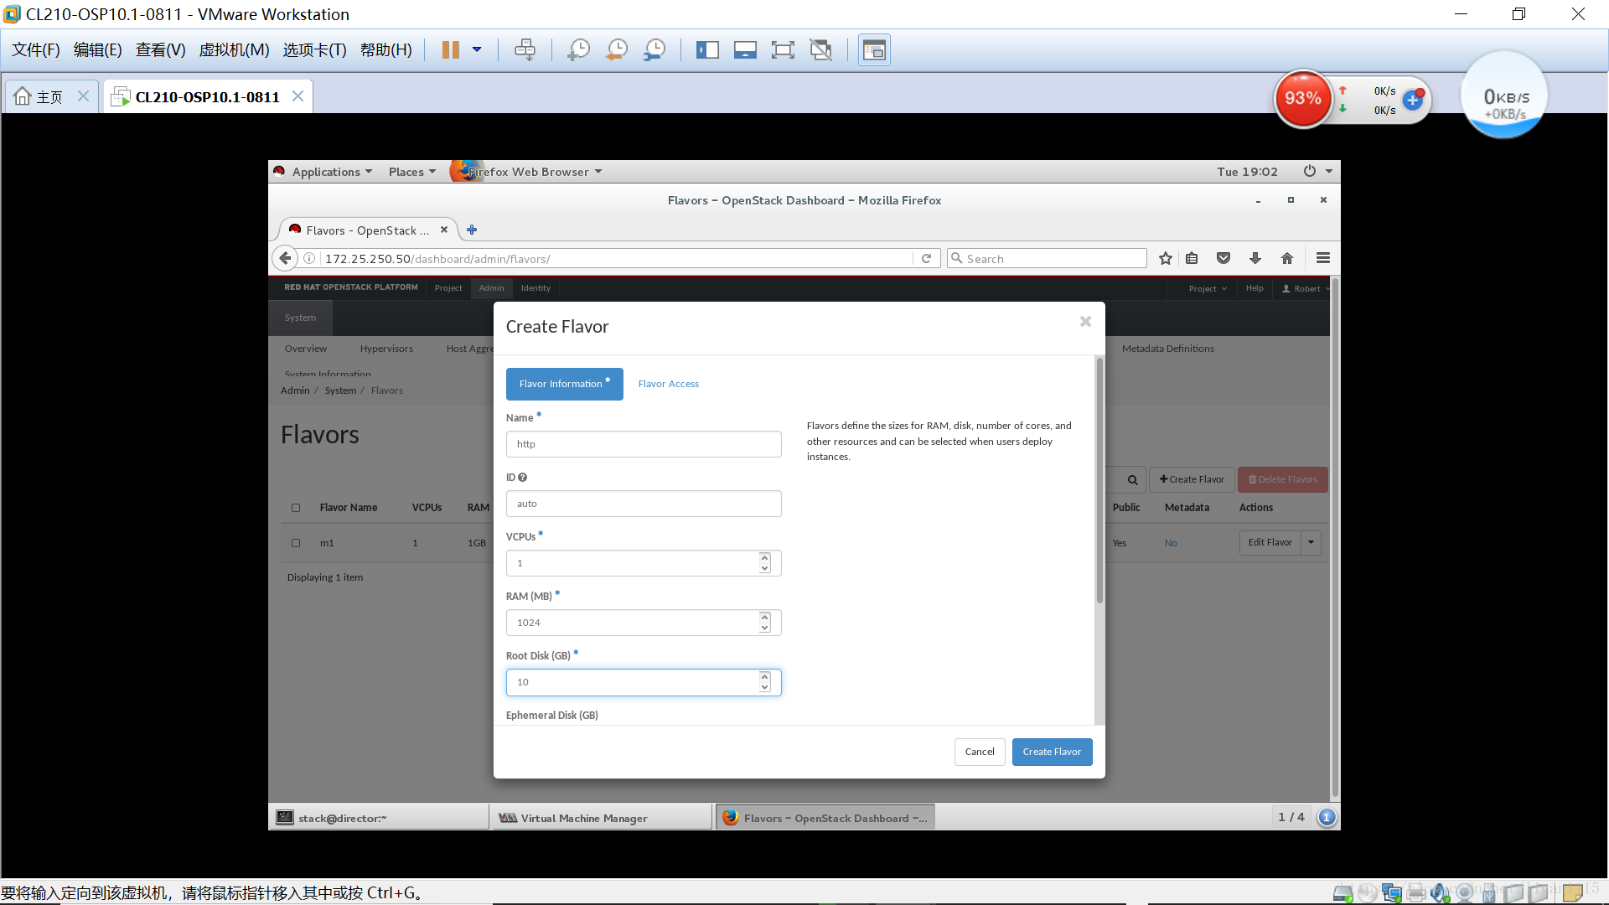The width and height of the screenshot is (1609, 905).
Task: Open the snapshot manager icon
Action: pyautogui.click(x=654, y=50)
